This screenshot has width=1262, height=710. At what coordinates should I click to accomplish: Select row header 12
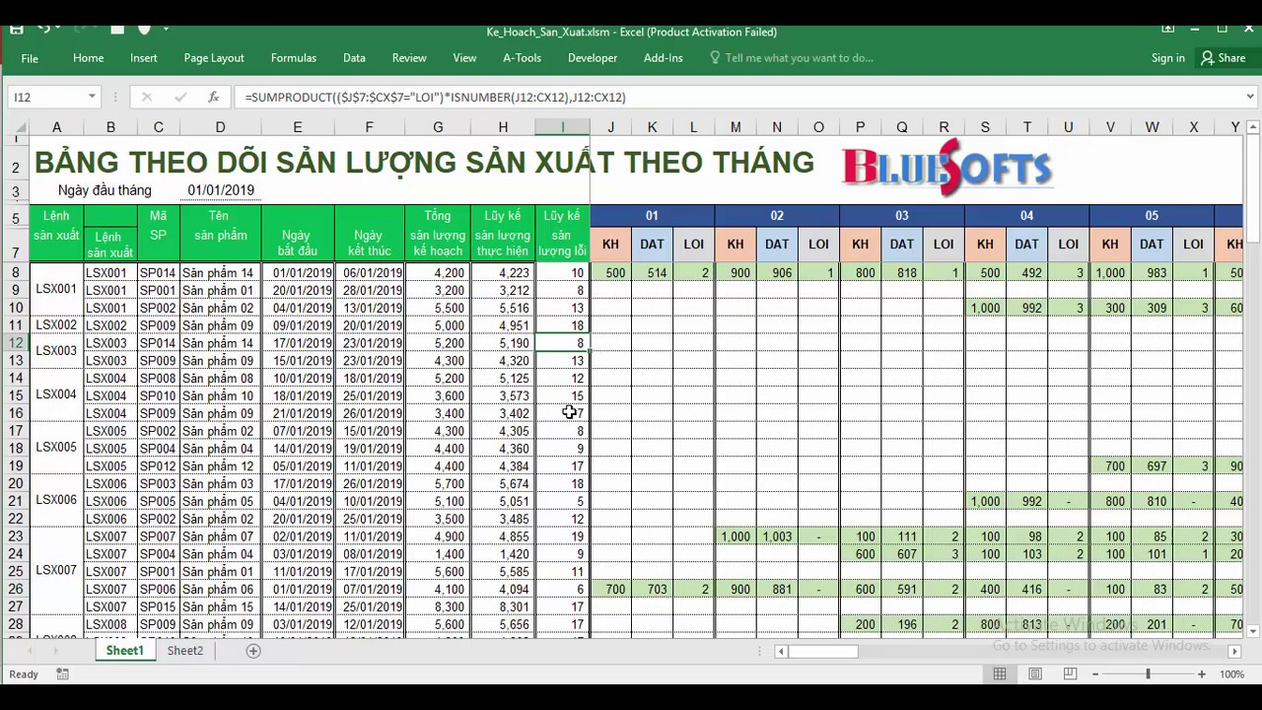15,343
